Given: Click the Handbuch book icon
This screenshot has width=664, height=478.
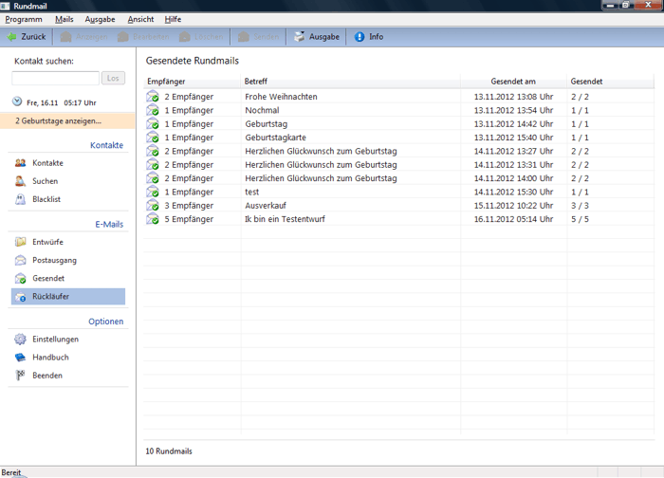Looking at the screenshot, I should pos(20,358).
